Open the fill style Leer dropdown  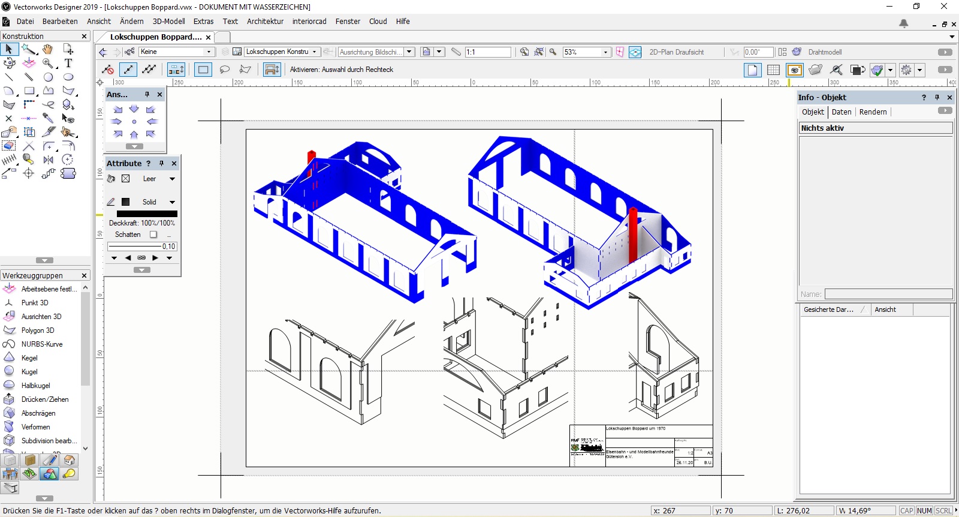pyautogui.click(x=172, y=179)
